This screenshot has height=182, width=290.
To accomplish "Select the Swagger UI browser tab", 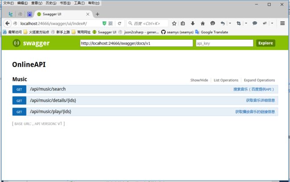I will 63,14.
